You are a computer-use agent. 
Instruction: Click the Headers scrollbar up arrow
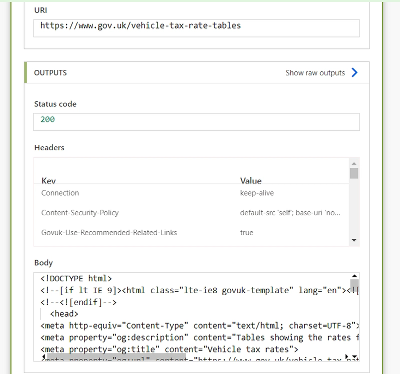coord(354,163)
